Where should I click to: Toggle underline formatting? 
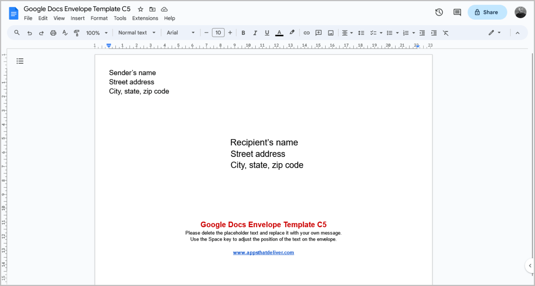pyautogui.click(x=267, y=33)
